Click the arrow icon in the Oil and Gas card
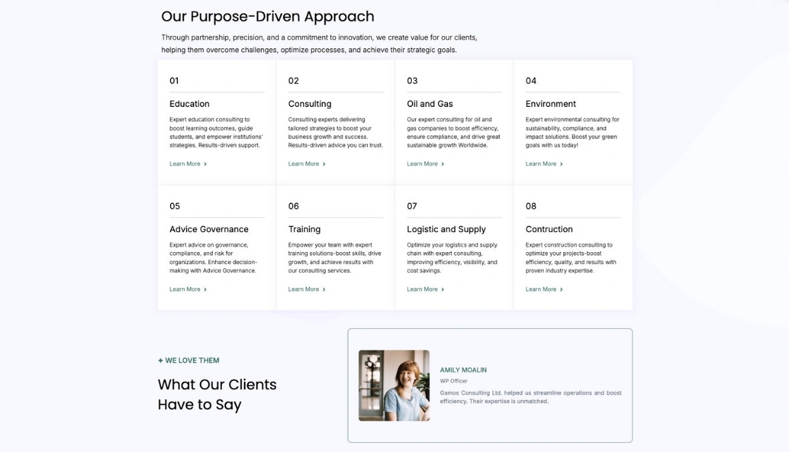This screenshot has width=789, height=452. (443, 164)
